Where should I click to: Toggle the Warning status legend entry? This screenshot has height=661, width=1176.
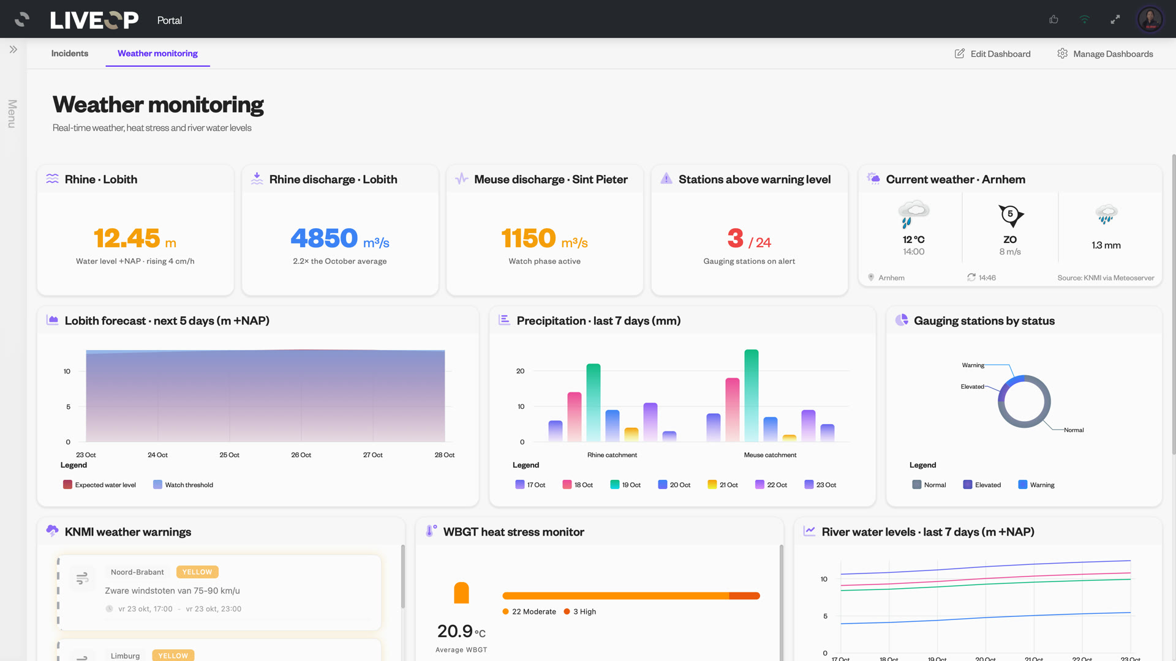[1036, 485]
